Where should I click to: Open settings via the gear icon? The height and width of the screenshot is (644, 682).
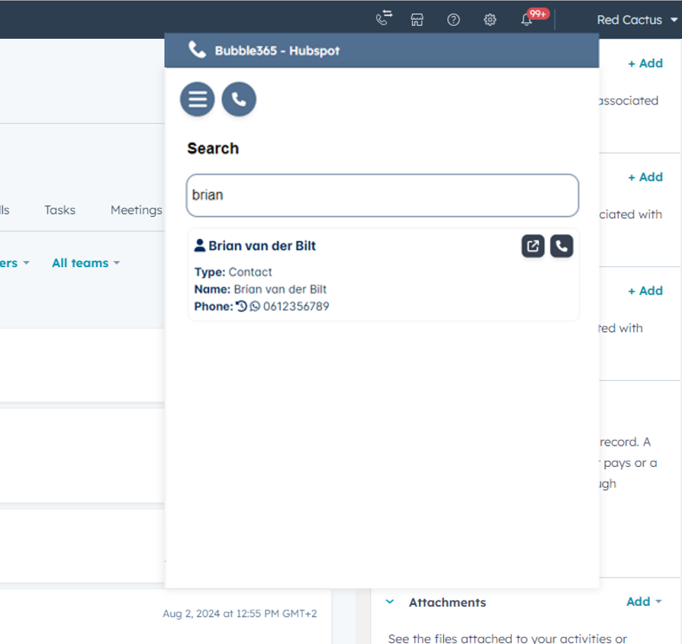[490, 20]
